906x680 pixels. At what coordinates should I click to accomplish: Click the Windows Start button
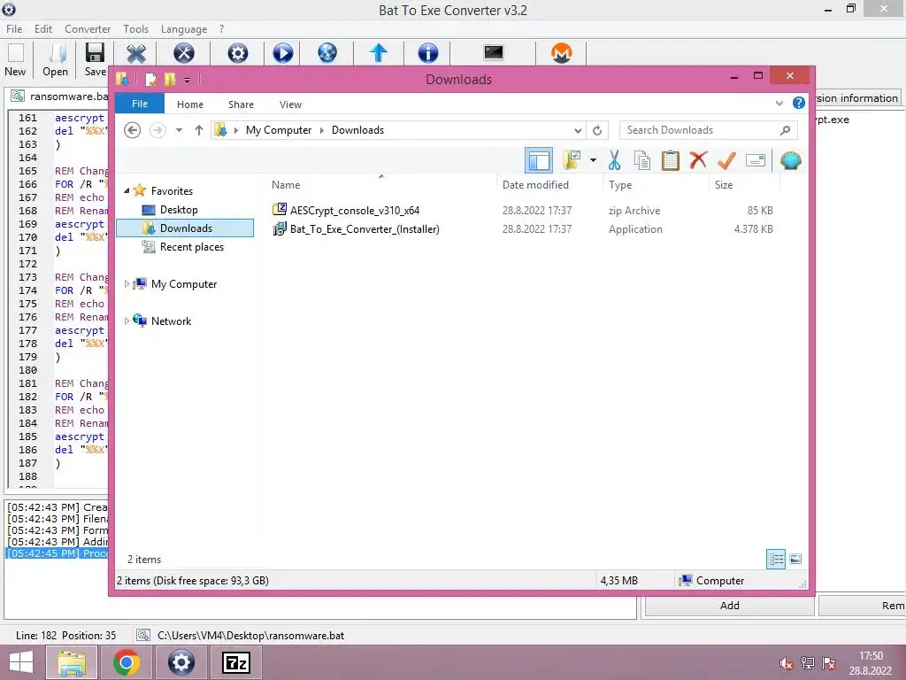[21, 662]
